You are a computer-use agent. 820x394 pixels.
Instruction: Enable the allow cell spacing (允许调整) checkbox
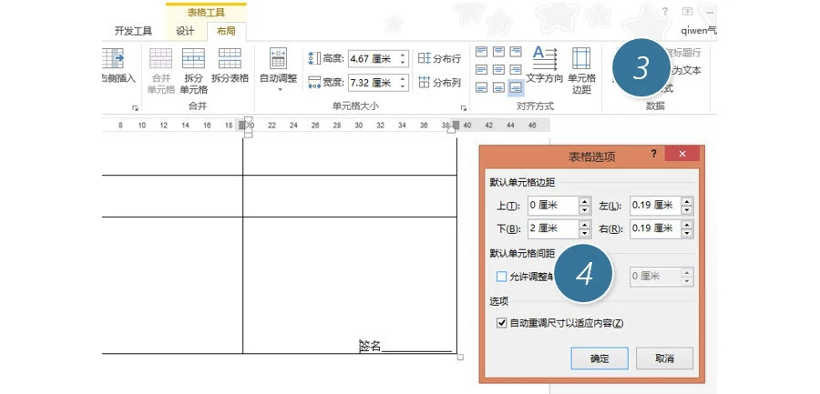click(x=501, y=277)
